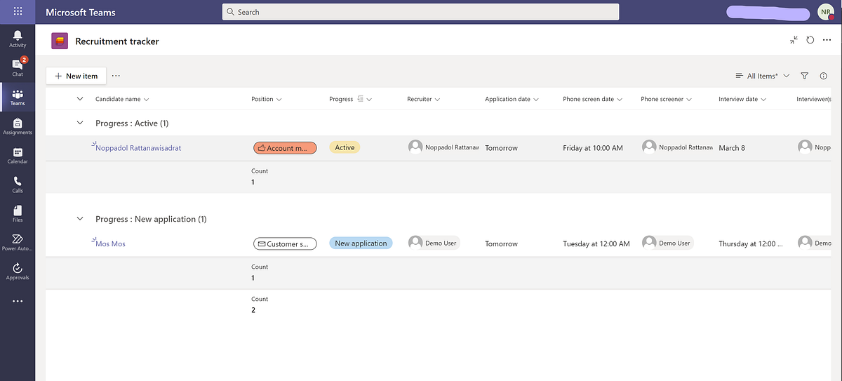842x381 pixels.
Task: Show more apps ellipsis in sidebar
Action: 18,301
